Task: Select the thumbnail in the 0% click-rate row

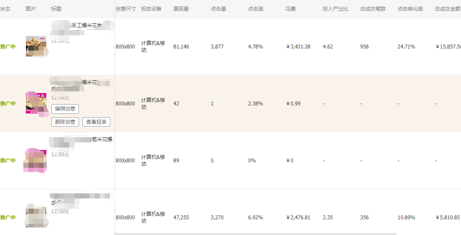Action: point(36,161)
